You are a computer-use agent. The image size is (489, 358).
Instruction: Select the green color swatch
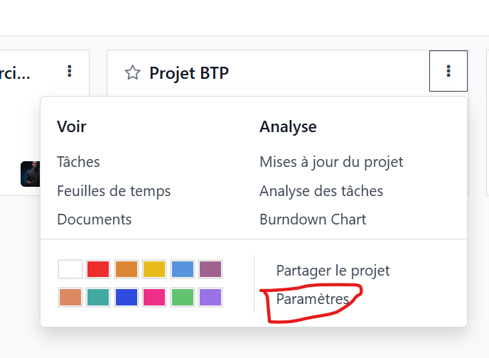[183, 297]
